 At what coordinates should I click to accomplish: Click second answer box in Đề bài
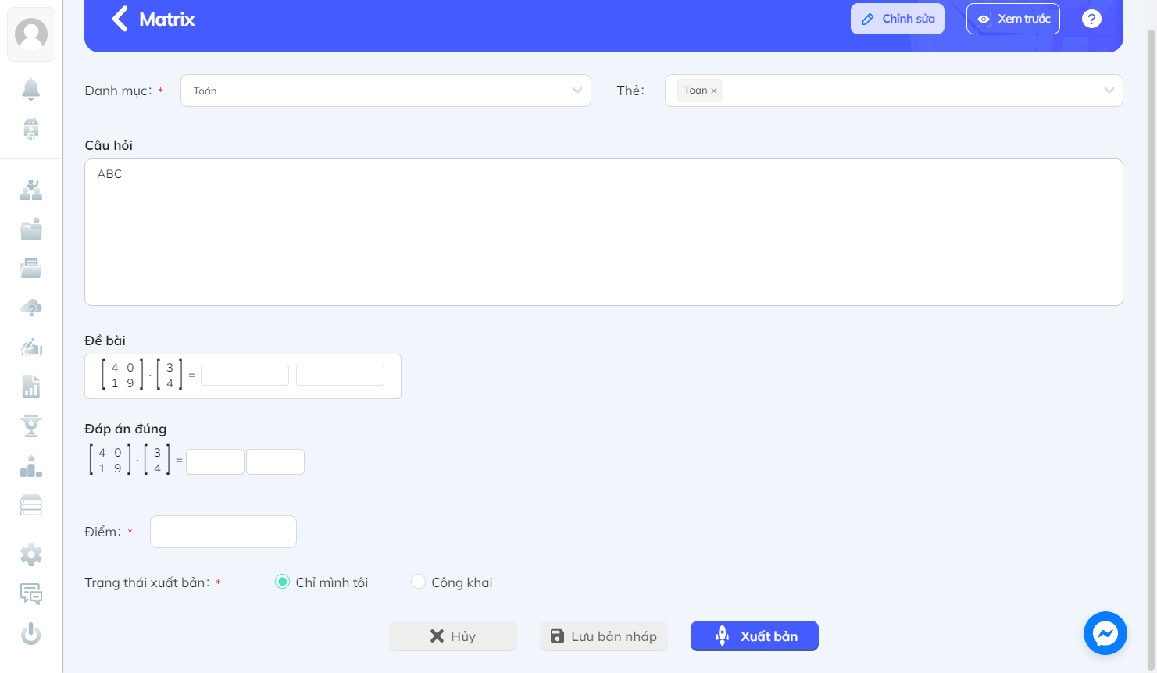click(x=341, y=375)
